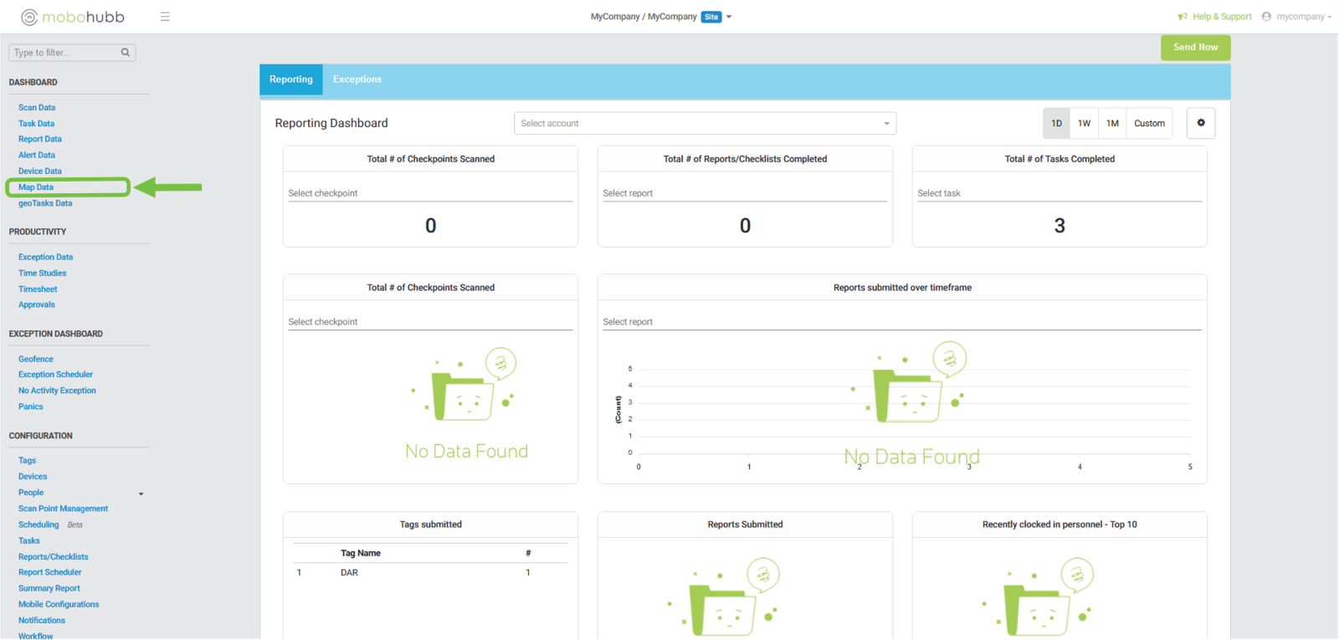Open dashboard settings gear icon
Viewport: 1339px width, 640px height.
(1200, 123)
